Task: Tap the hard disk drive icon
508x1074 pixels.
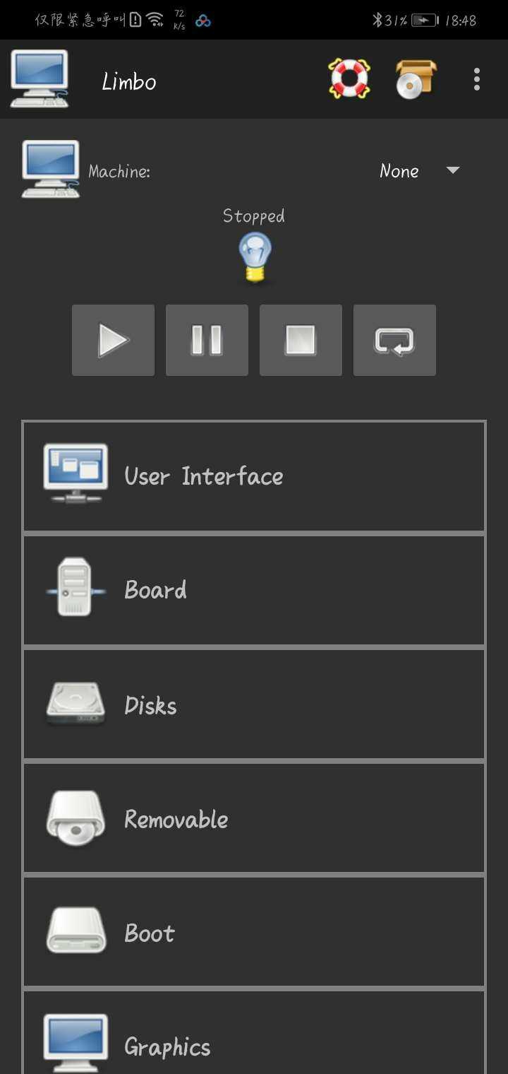Action: click(x=75, y=704)
